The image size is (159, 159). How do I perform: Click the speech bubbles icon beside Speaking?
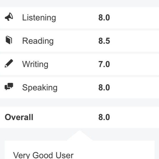[x=9, y=87]
